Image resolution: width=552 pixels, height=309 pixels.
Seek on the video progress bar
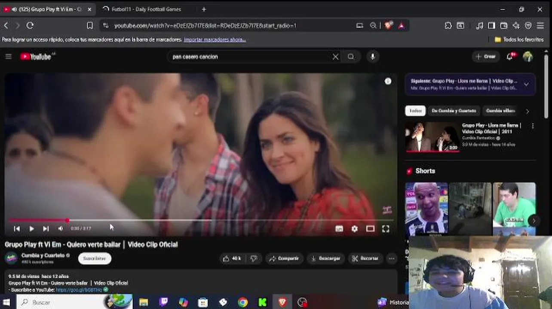click(200, 220)
